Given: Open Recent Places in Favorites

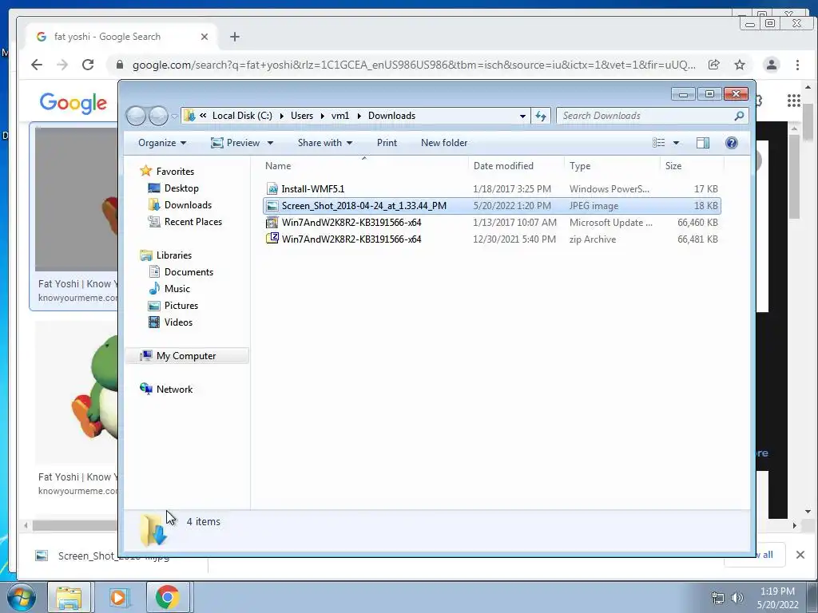Looking at the screenshot, I should (193, 222).
